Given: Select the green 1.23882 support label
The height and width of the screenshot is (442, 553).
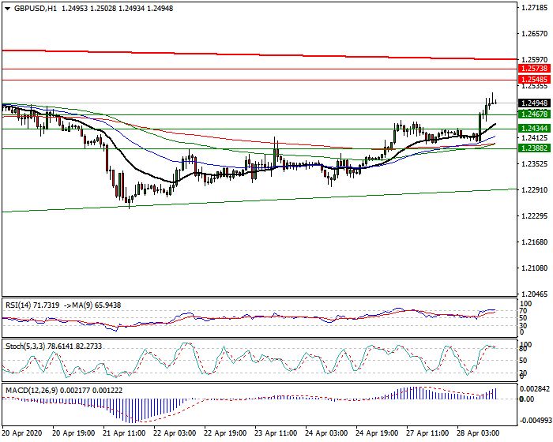Looking at the screenshot, I should (535, 148).
